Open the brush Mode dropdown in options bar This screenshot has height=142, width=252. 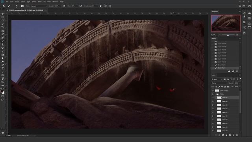click(39, 6)
